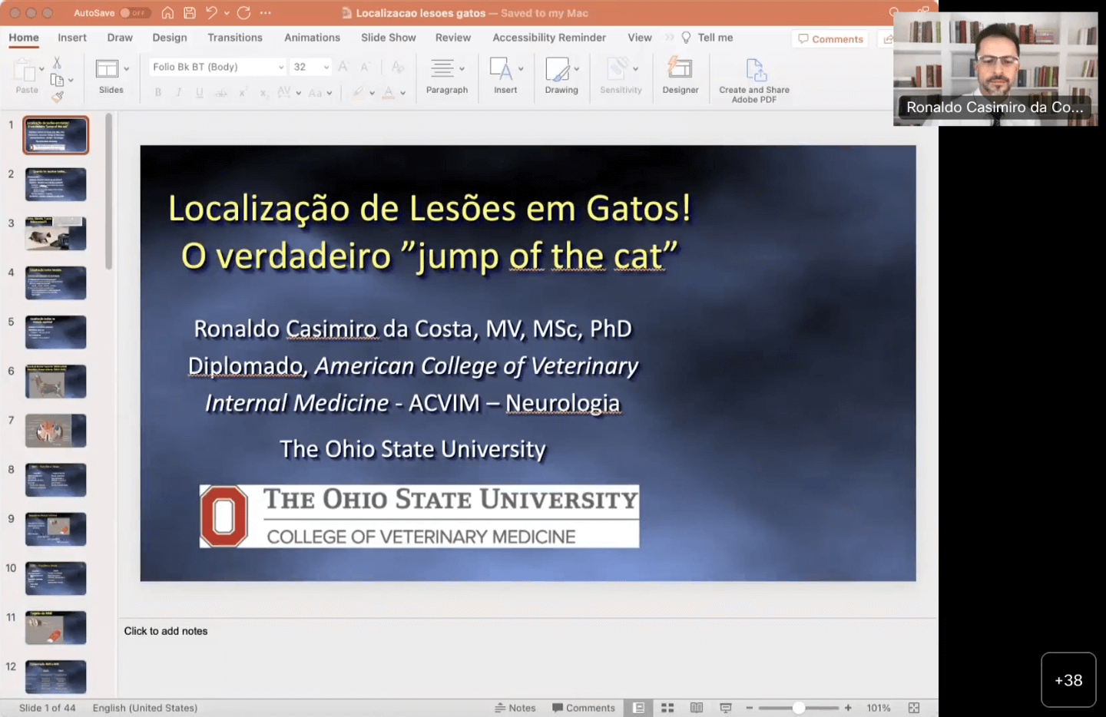Click the zoom slider handle

799,708
